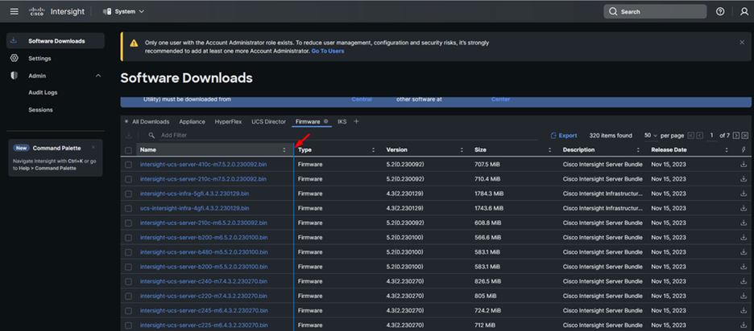
Task: Download intersight-ucs-server-b480-m5.5.2.0.230100.bin via row icon
Action: [x=744, y=252]
